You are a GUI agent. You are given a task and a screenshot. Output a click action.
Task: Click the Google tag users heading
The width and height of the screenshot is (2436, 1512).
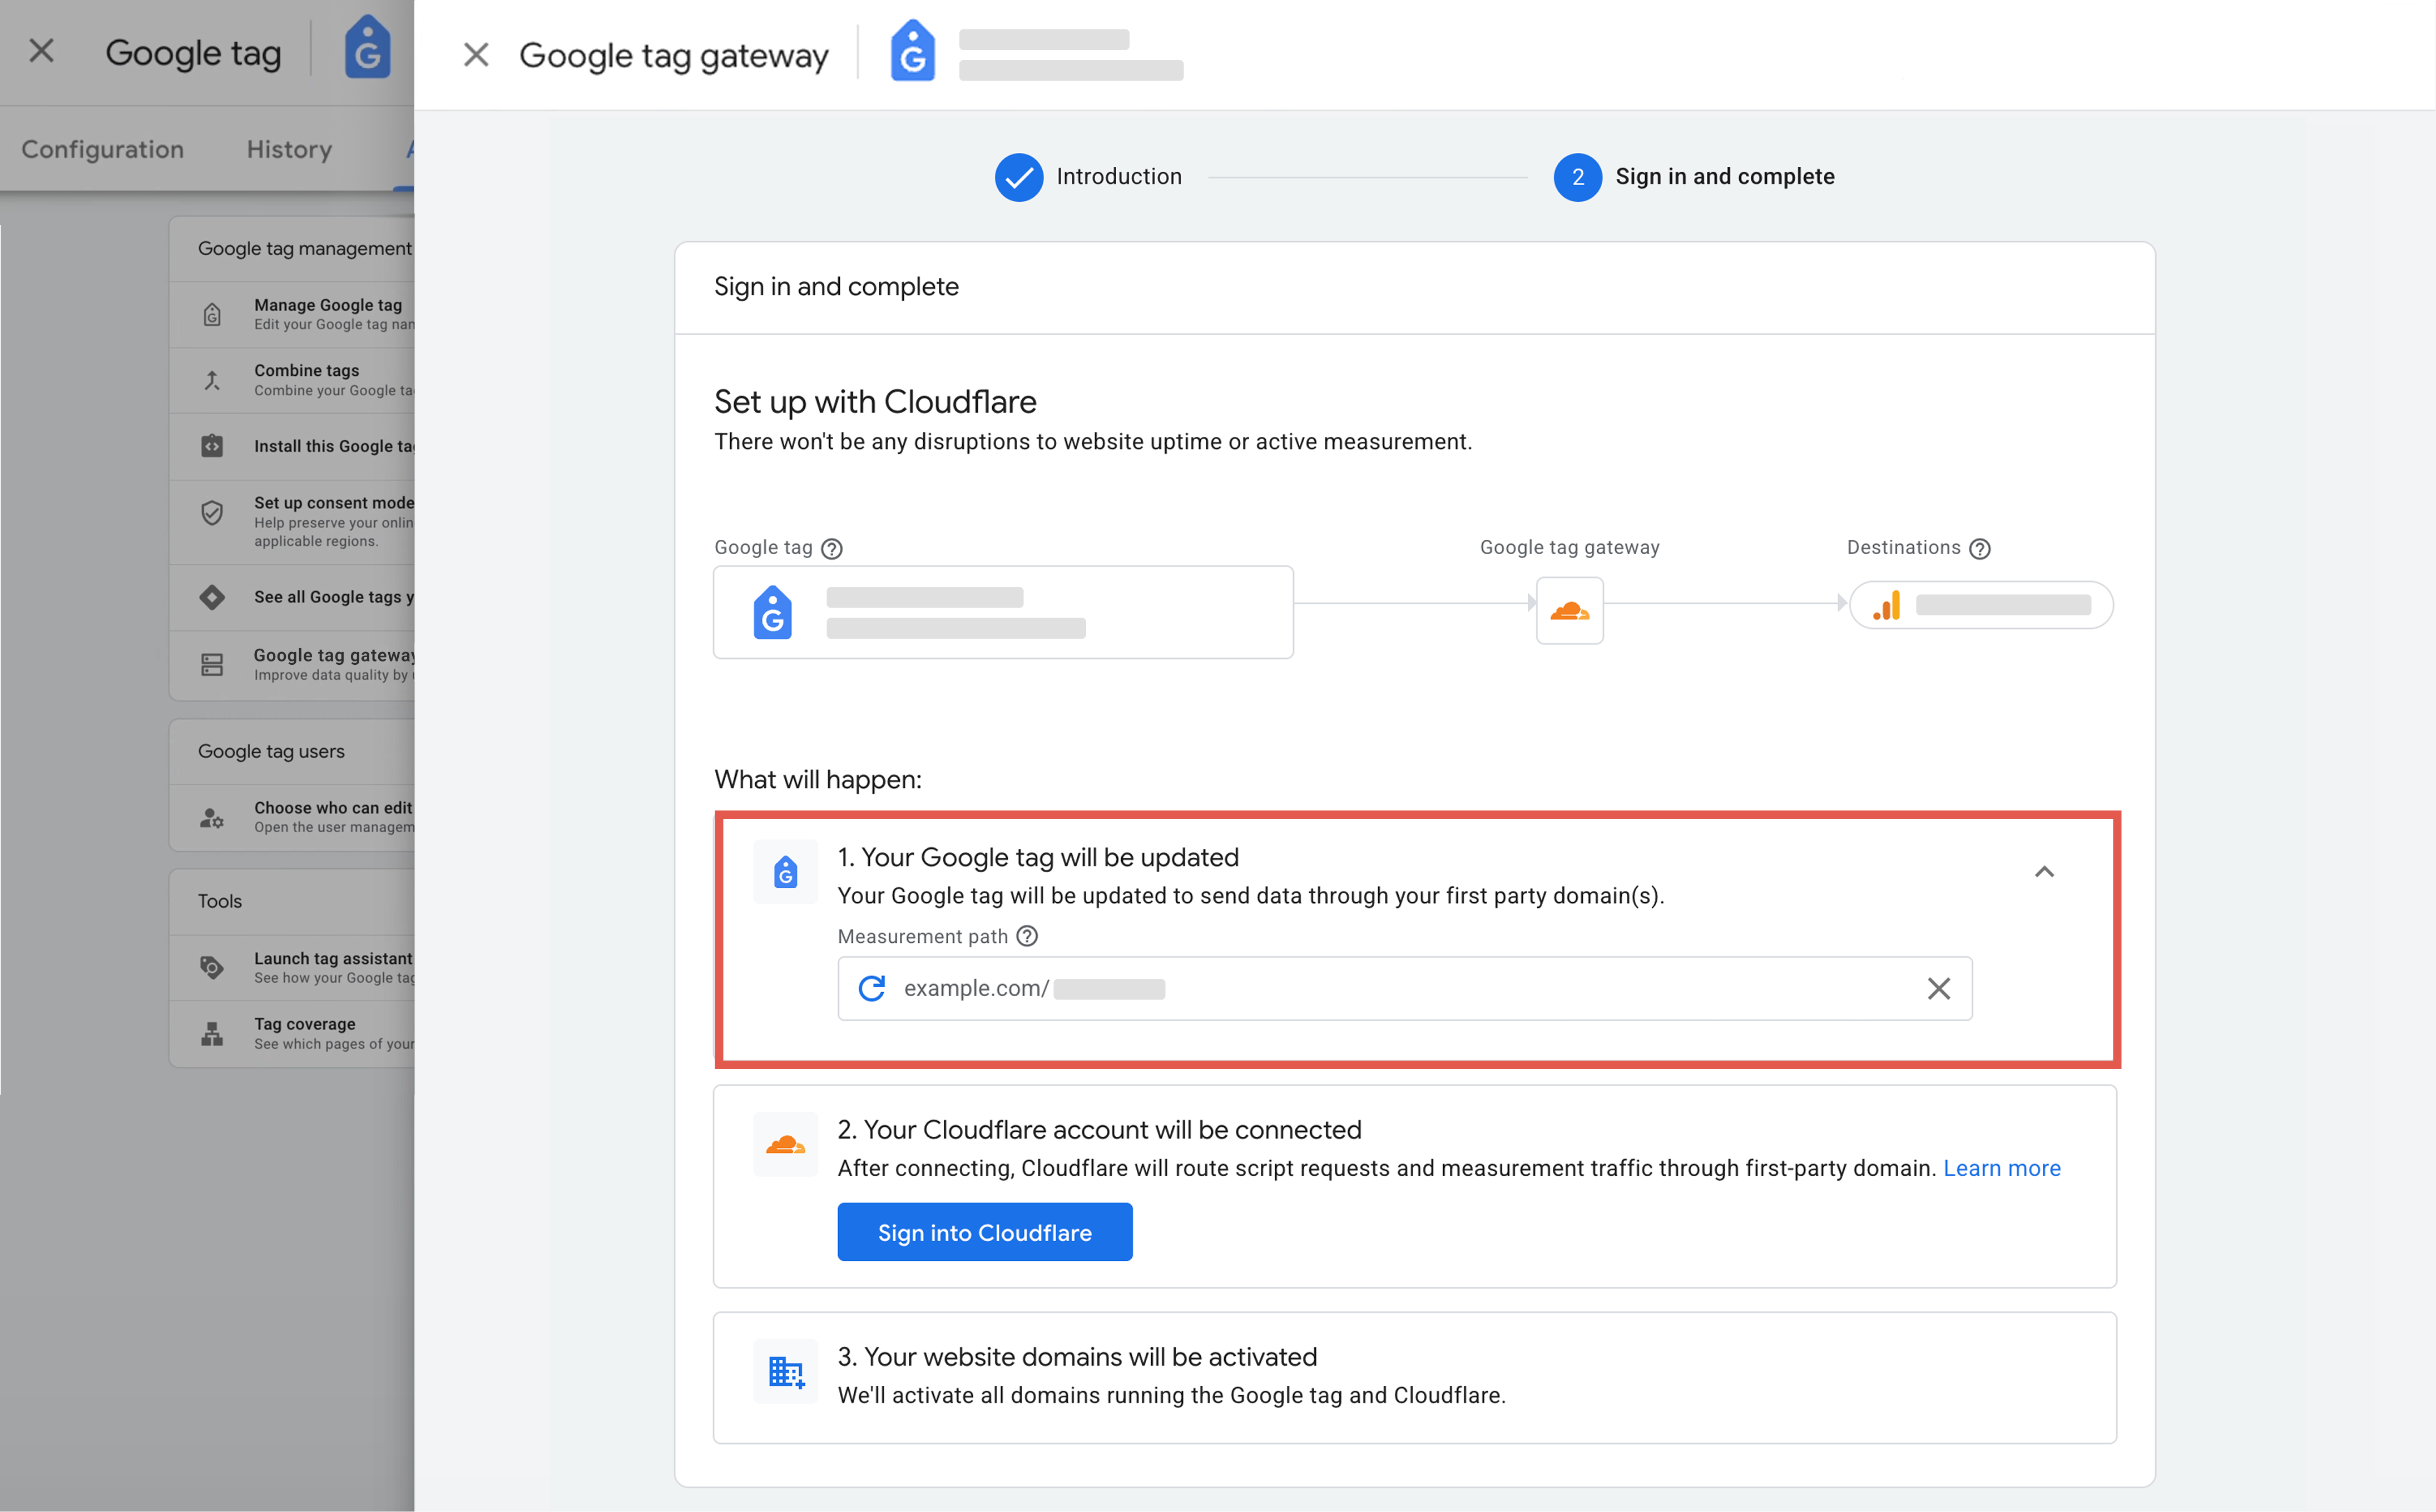[271, 751]
